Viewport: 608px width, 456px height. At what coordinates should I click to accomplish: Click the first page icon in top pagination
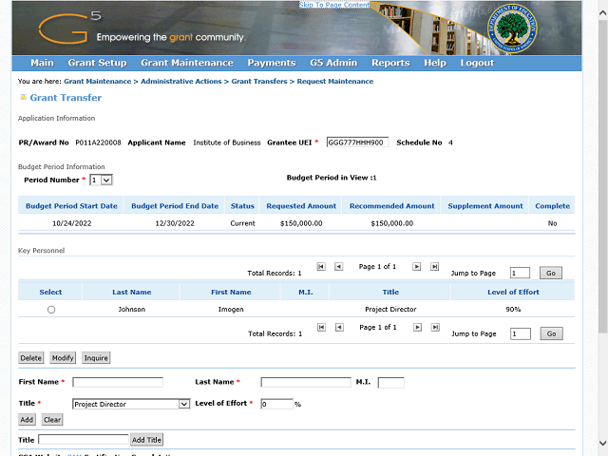pos(320,267)
